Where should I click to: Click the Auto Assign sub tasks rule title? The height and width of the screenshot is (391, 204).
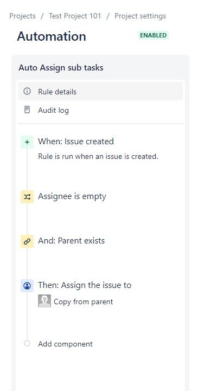coord(61,68)
